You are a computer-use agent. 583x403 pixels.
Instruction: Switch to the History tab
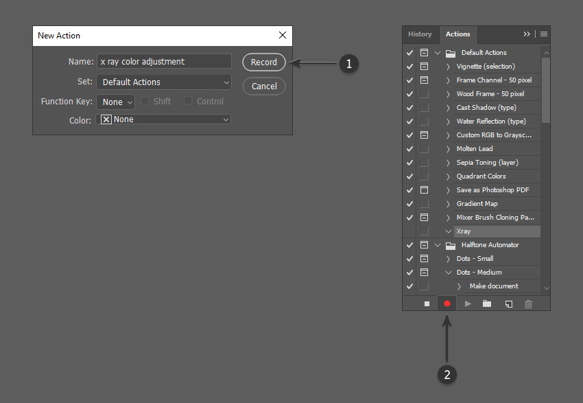[x=420, y=34]
